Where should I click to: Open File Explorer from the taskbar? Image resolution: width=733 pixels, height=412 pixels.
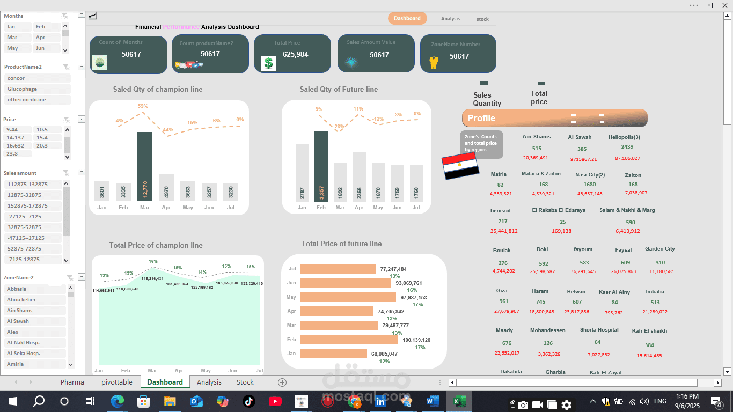pos(170,401)
